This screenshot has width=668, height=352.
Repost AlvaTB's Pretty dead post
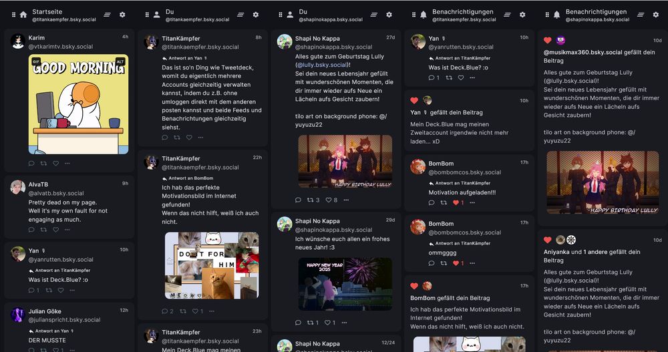click(x=43, y=230)
